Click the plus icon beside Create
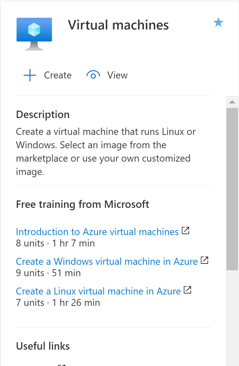Viewport: 239px width, 366px height. pyautogui.click(x=30, y=75)
